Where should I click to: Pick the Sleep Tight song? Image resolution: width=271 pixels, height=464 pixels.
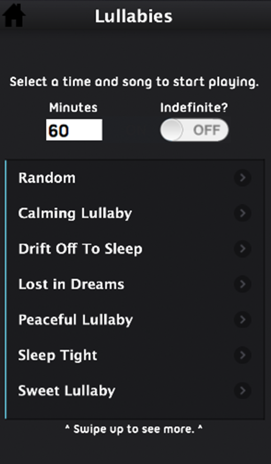(58, 355)
